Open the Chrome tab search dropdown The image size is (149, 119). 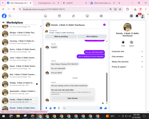(3, 3)
